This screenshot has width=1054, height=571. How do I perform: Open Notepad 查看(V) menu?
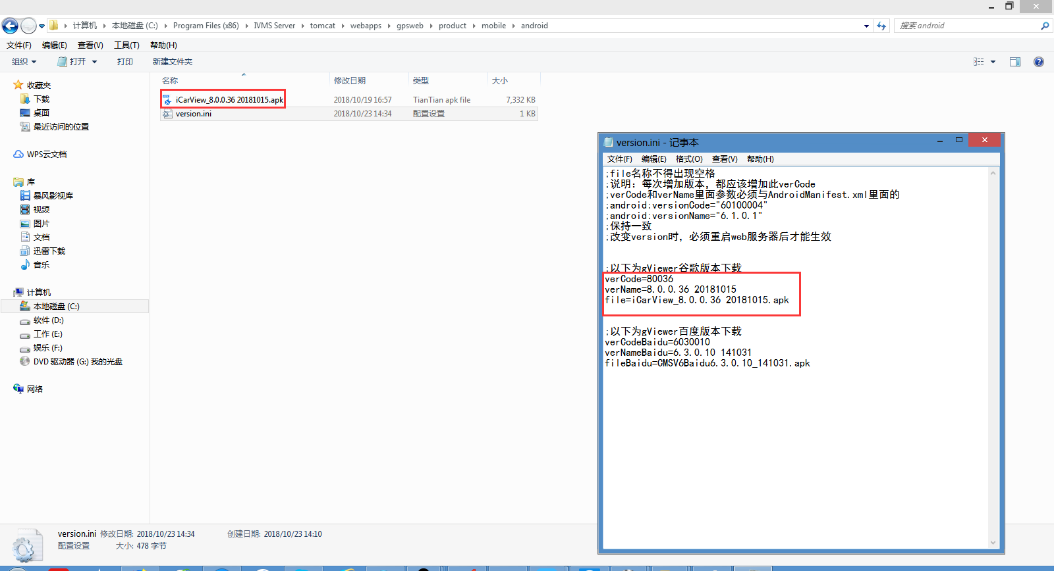725,159
